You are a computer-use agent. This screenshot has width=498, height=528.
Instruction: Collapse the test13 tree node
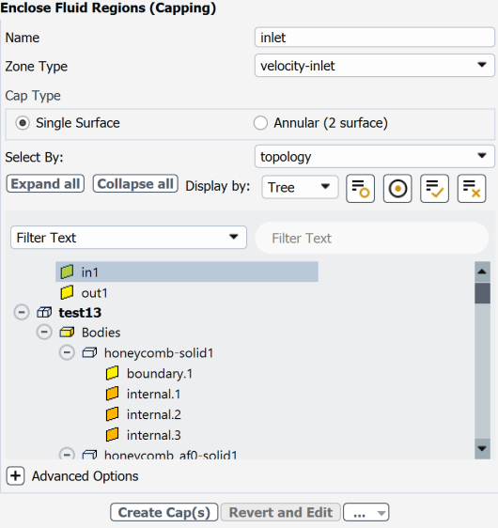(22, 313)
